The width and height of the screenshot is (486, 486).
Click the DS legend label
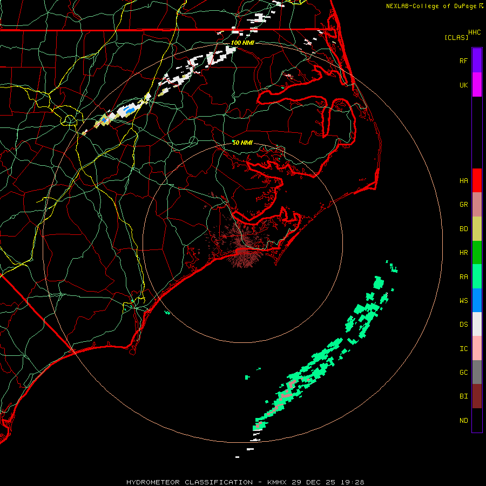[x=463, y=325]
